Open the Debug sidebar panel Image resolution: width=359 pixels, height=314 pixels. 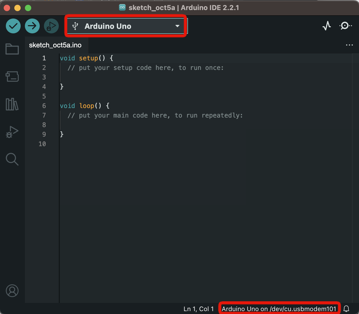[12, 132]
